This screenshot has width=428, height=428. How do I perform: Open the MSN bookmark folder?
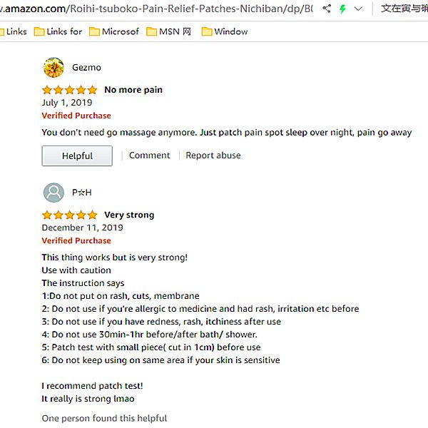pyautogui.click(x=169, y=31)
